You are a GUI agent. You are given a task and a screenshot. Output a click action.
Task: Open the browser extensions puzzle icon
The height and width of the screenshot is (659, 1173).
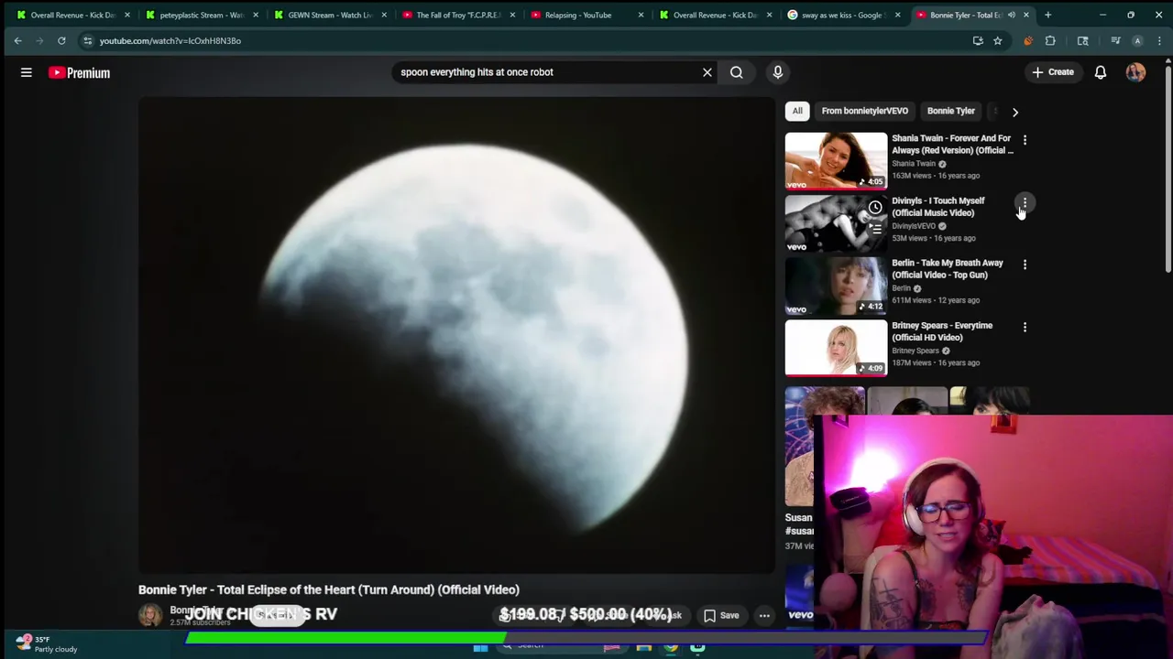pos(1050,40)
